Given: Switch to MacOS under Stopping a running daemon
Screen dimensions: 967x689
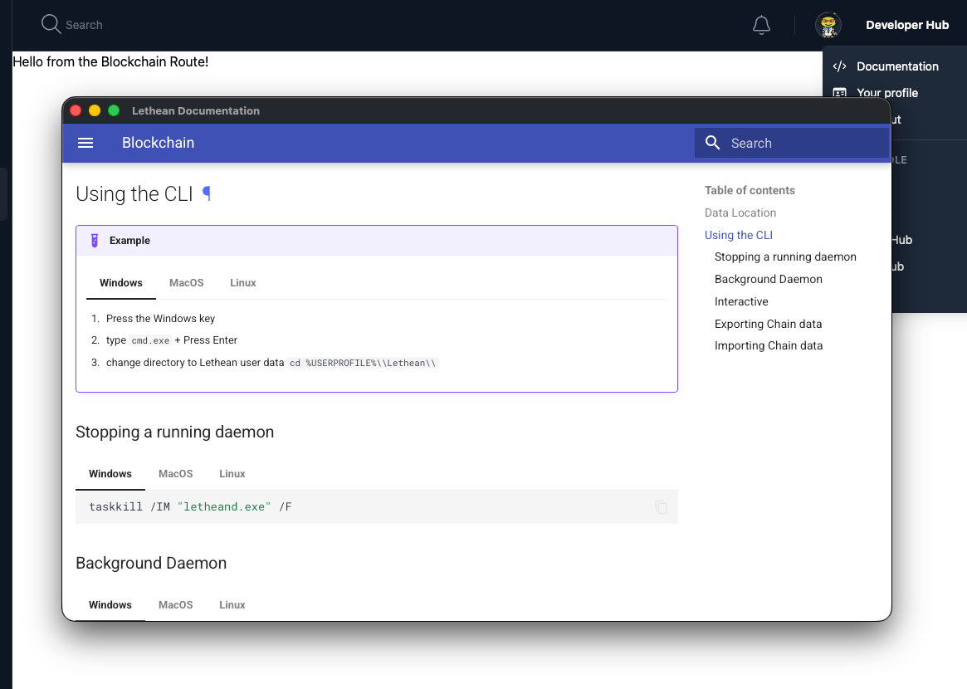Looking at the screenshot, I should point(175,474).
